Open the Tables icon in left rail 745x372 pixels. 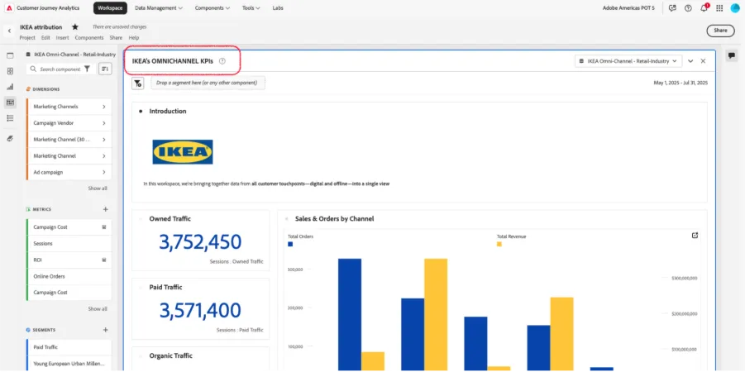pyautogui.click(x=10, y=71)
